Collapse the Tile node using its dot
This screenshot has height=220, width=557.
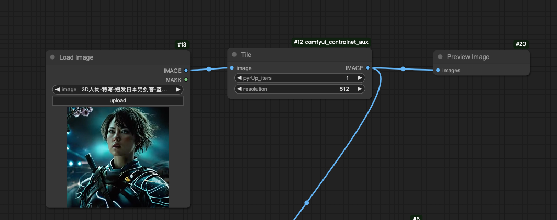(234, 55)
